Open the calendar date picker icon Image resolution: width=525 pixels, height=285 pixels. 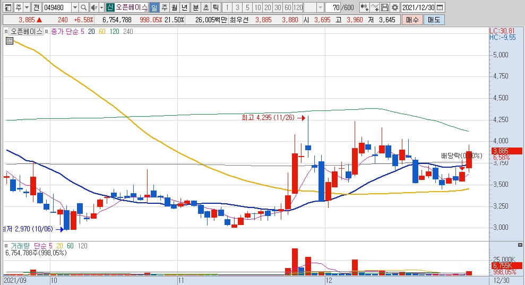440,7
